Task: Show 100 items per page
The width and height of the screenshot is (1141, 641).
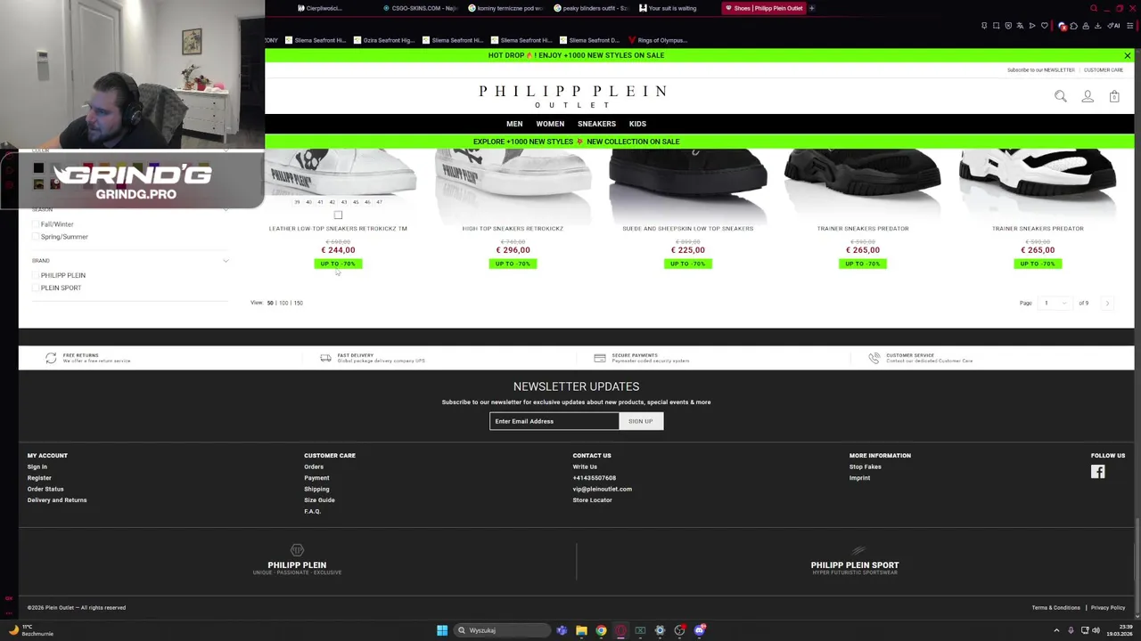Action: (x=283, y=303)
